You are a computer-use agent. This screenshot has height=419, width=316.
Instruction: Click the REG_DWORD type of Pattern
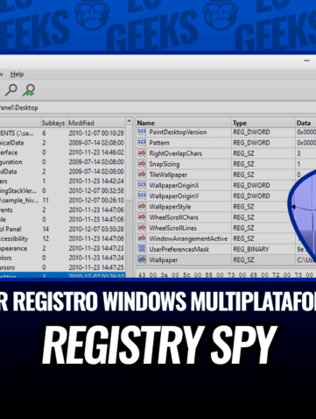[251, 143]
